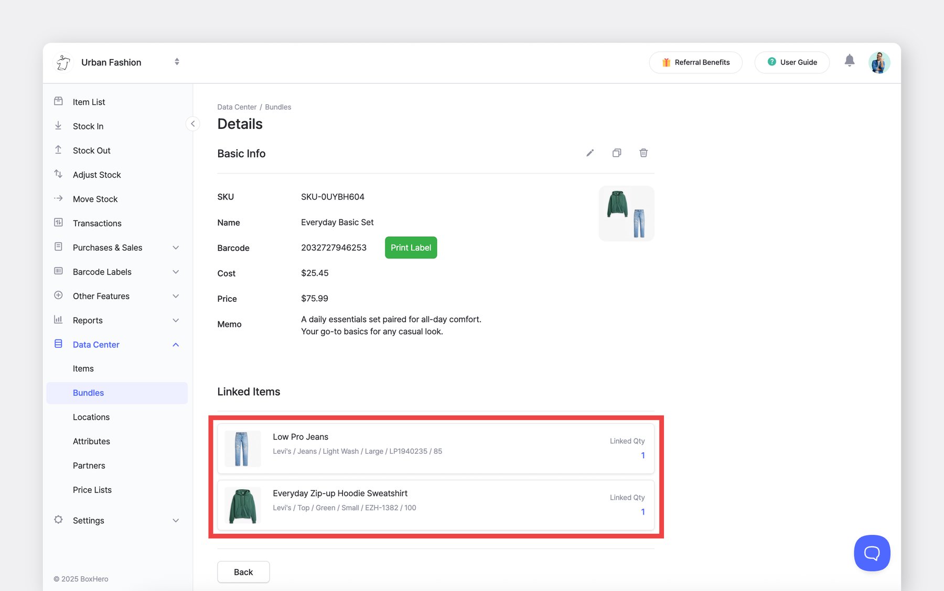Open the User Guide link
Screen dimensions: 944x591
point(792,62)
